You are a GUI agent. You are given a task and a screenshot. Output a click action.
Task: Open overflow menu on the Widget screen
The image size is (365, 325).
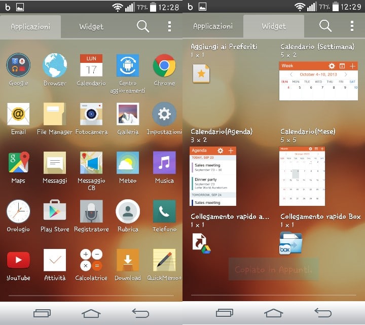352,26
